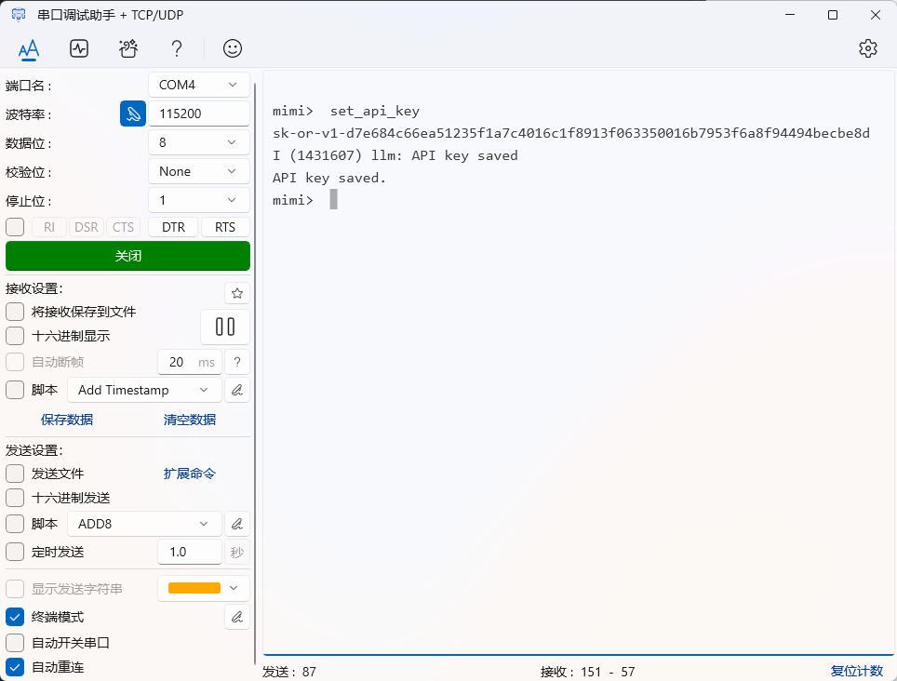Open the send string color swatch dropdown
The width and height of the screenshot is (897, 681).
point(203,588)
